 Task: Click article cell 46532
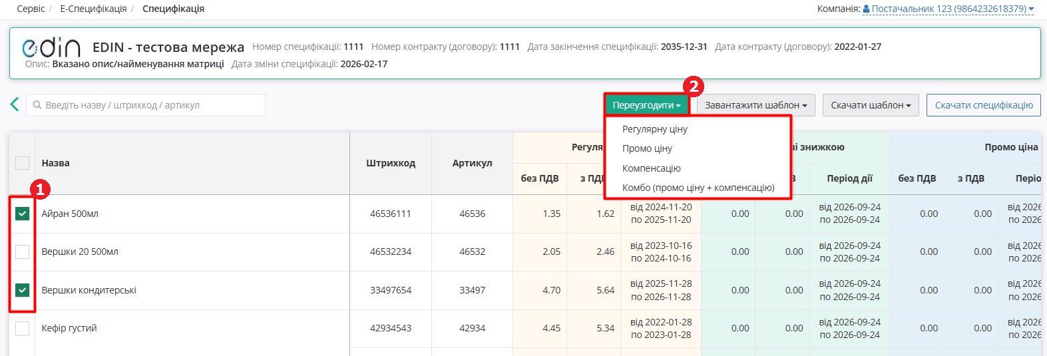[x=472, y=252]
